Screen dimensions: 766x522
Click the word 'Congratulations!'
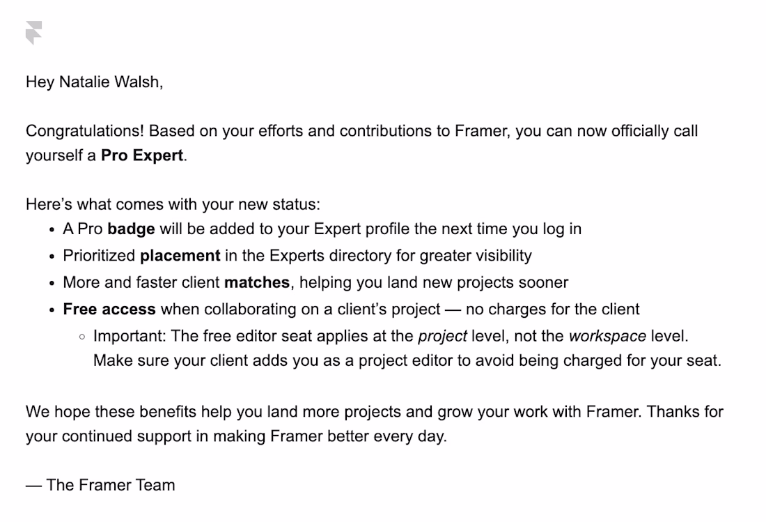(85, 131)
